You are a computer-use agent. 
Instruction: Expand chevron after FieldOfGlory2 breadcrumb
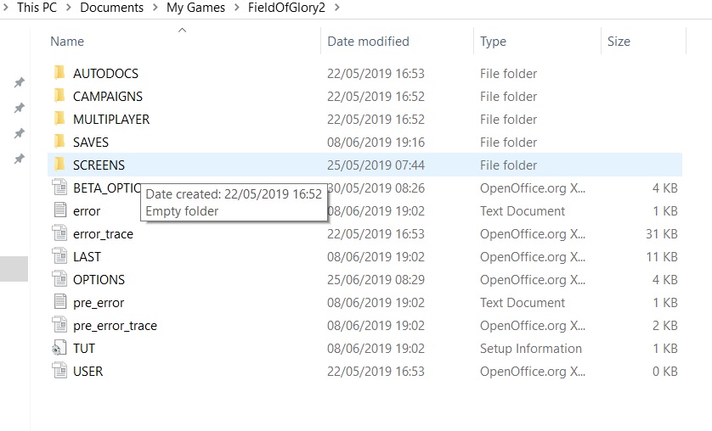click(x=337, y=8)
